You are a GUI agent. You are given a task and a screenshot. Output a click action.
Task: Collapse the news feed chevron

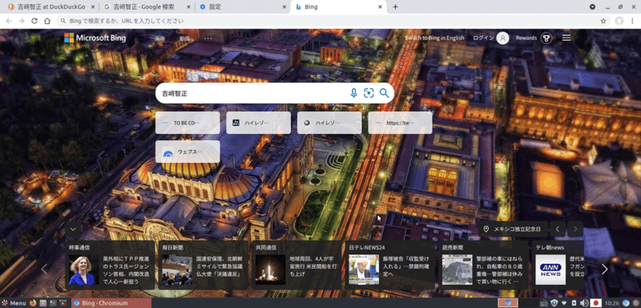click(x=73, y=229)
